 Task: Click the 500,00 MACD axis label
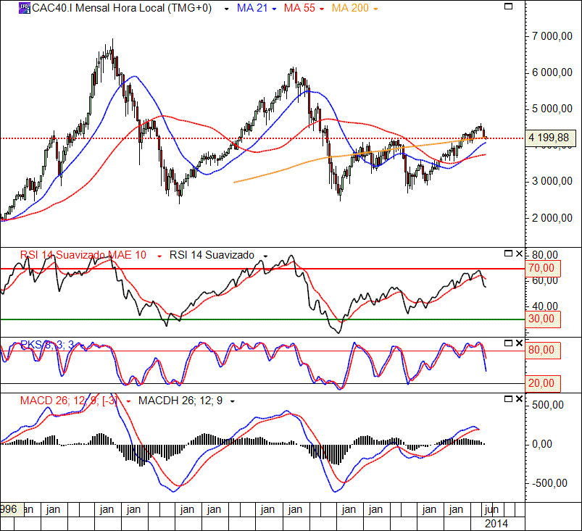coord(547,405)
